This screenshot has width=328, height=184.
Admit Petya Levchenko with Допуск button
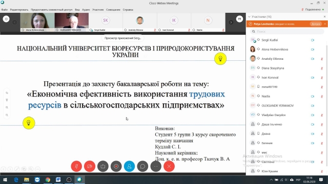click(x=316, y=24)
